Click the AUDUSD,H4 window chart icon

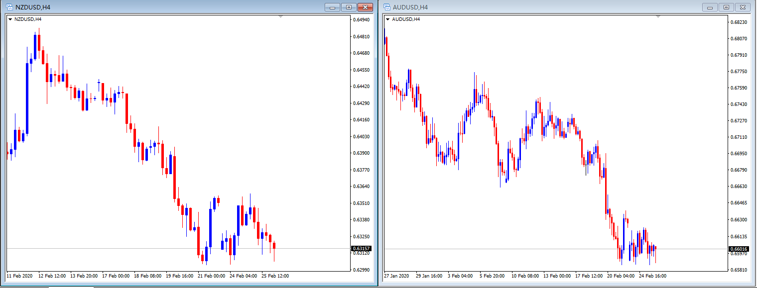click(x=387, y=7)
